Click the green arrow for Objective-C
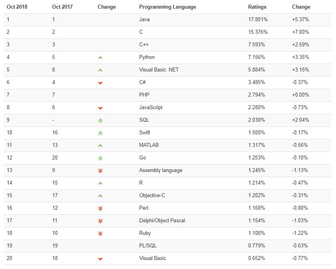This screenshot has height=269, width=336. 100,196
